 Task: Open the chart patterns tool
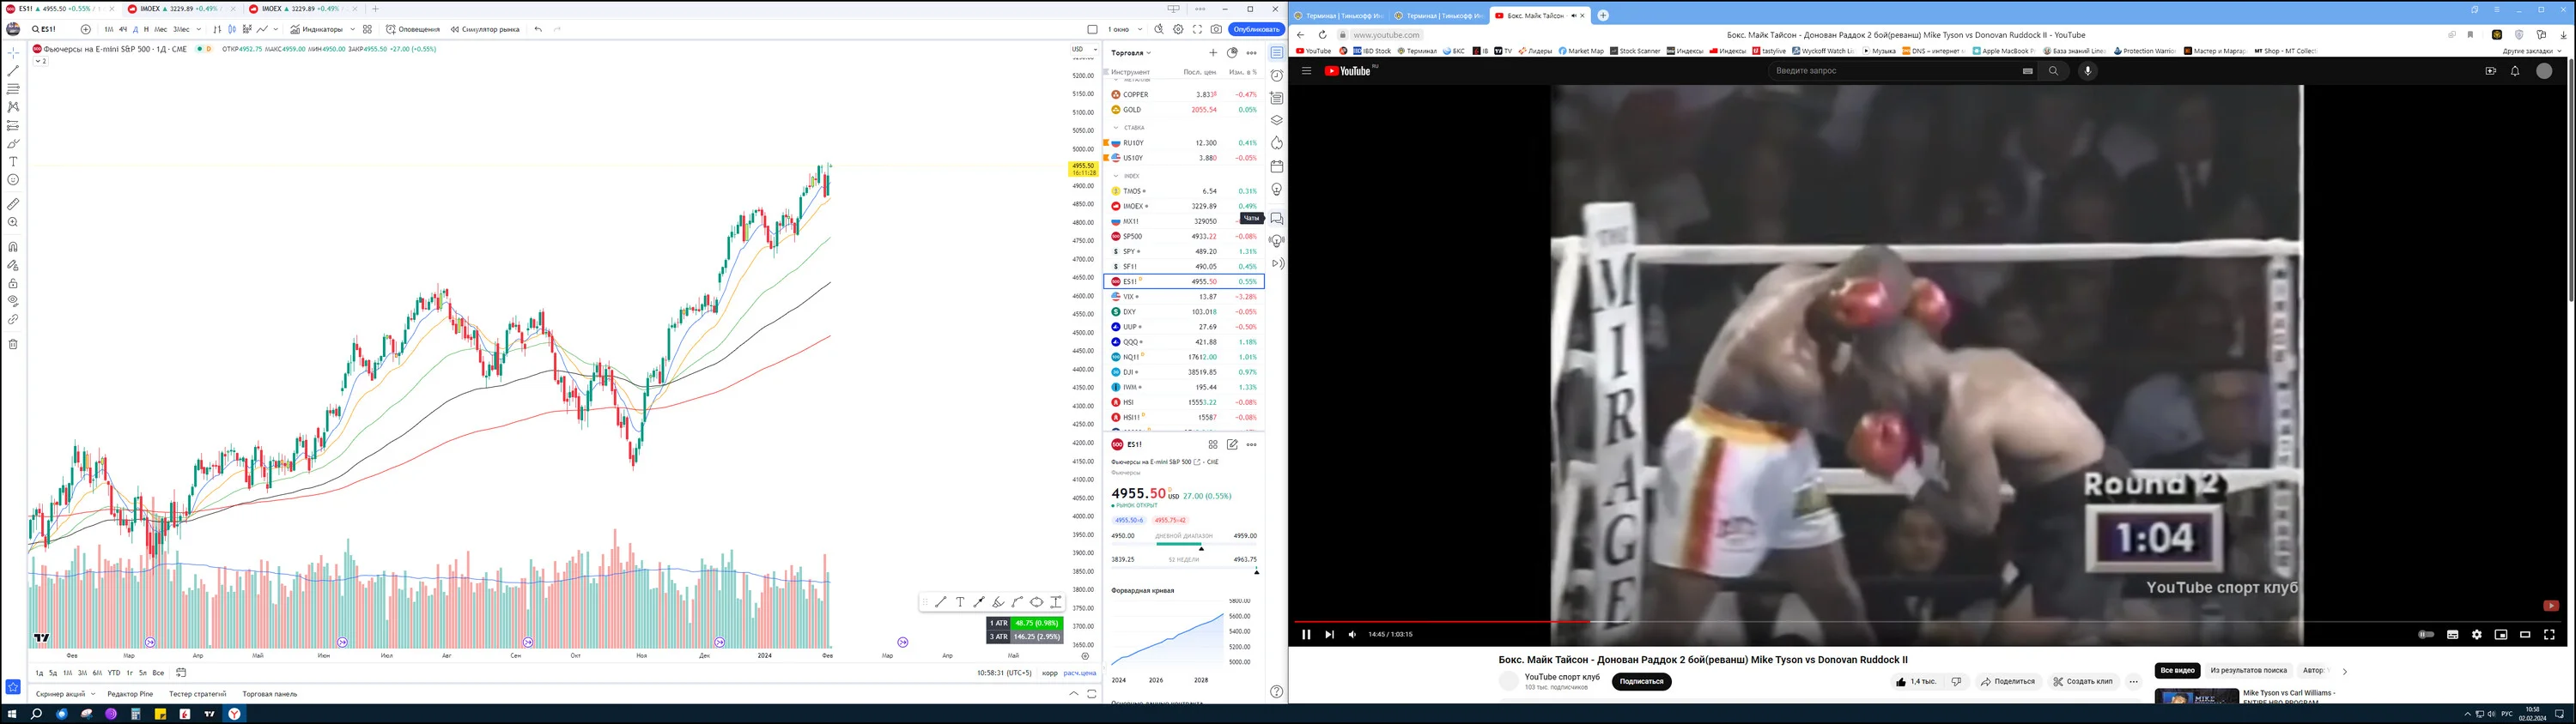(13, 107)
